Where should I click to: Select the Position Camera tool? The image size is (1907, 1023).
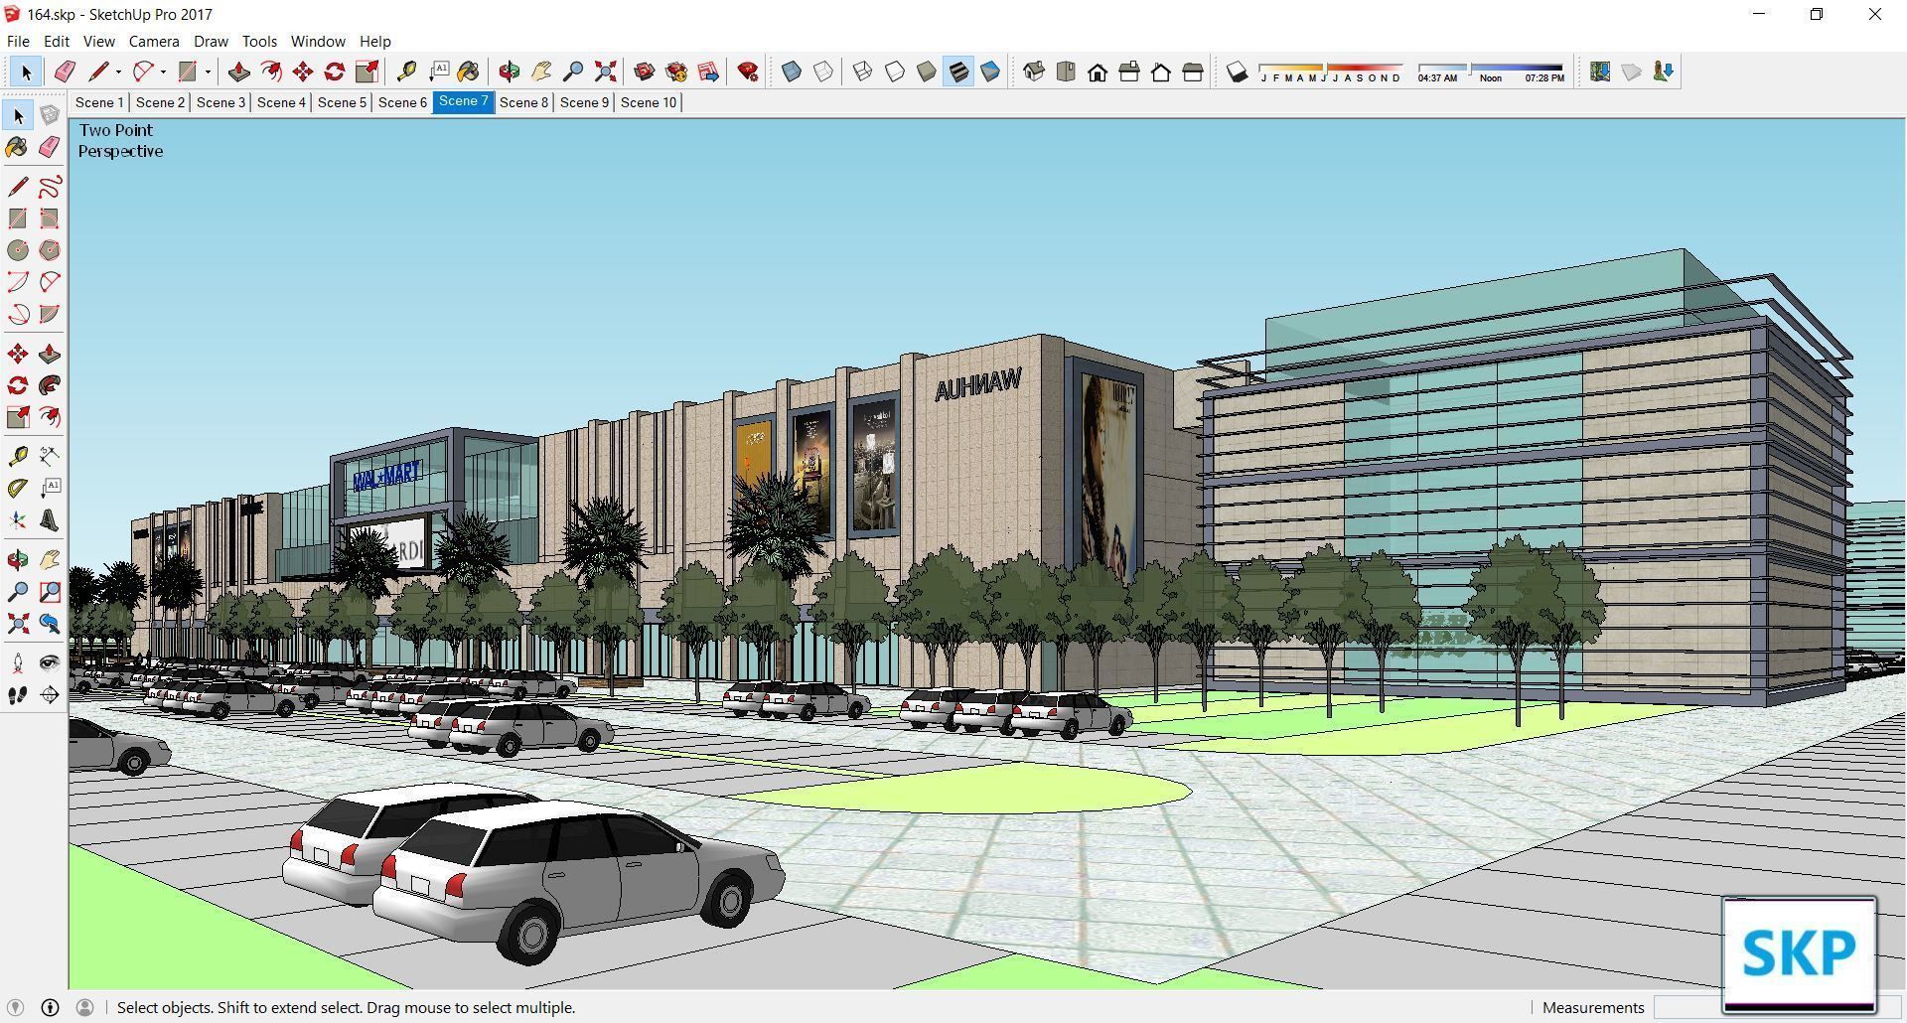coord(18,663)
